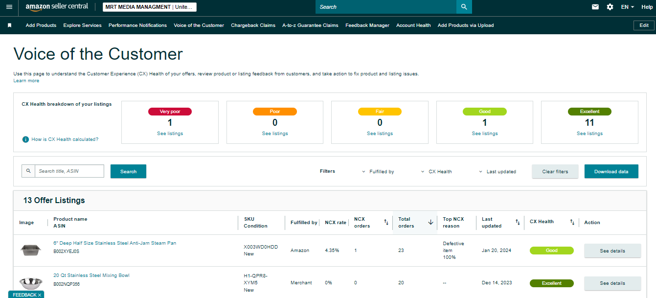Click the search magnifier button in header
Viewport: 656px width, 298px height.
464,7
